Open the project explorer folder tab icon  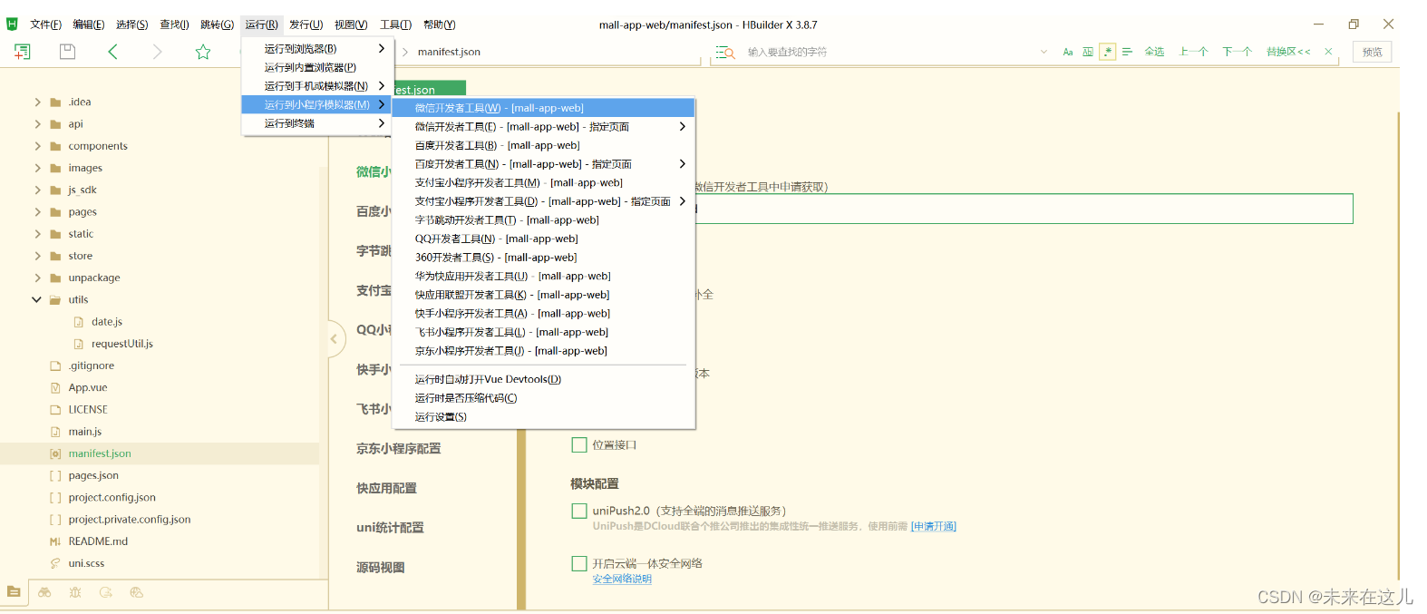14,592
